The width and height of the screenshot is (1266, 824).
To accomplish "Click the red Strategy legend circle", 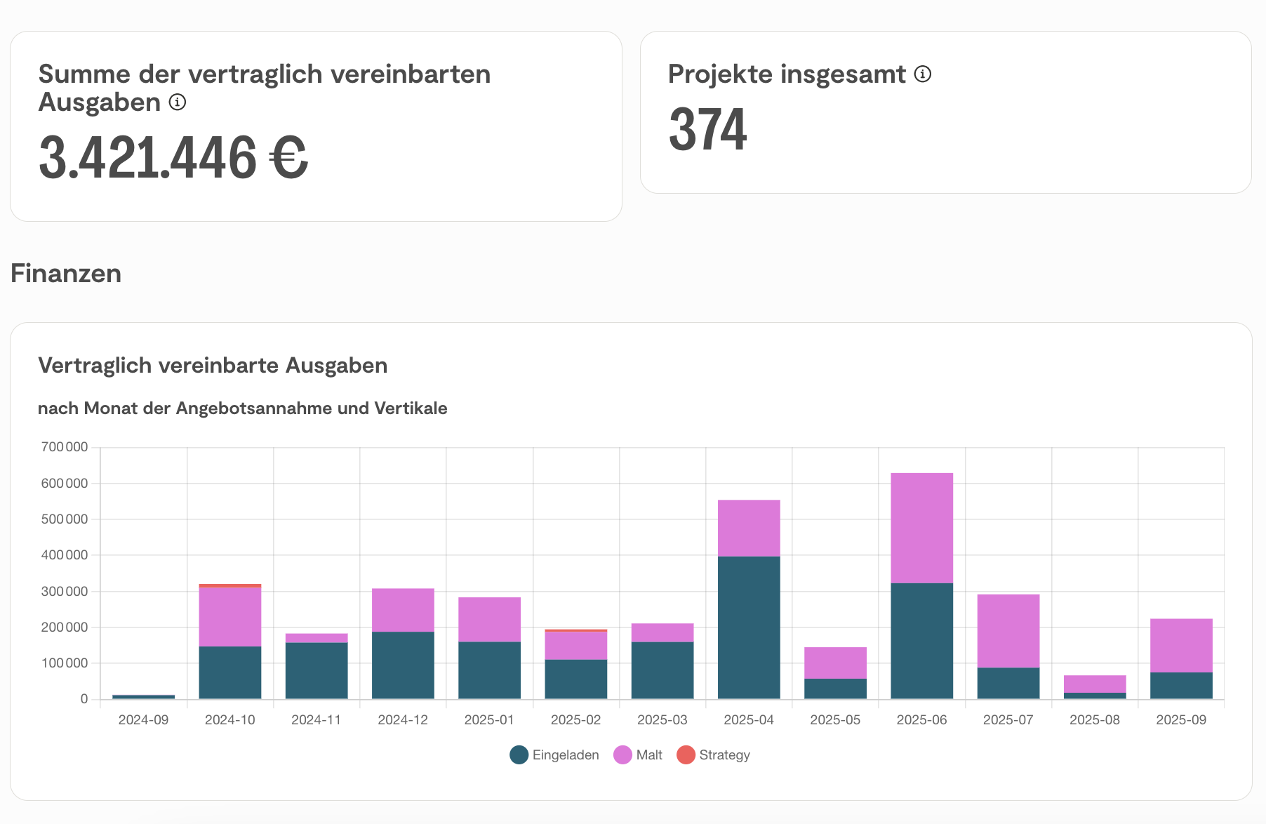I will pos(686,755).
